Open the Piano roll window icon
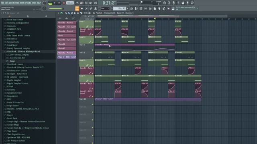The height and width of the screenshot is (144, 257). tap(136, 8)
